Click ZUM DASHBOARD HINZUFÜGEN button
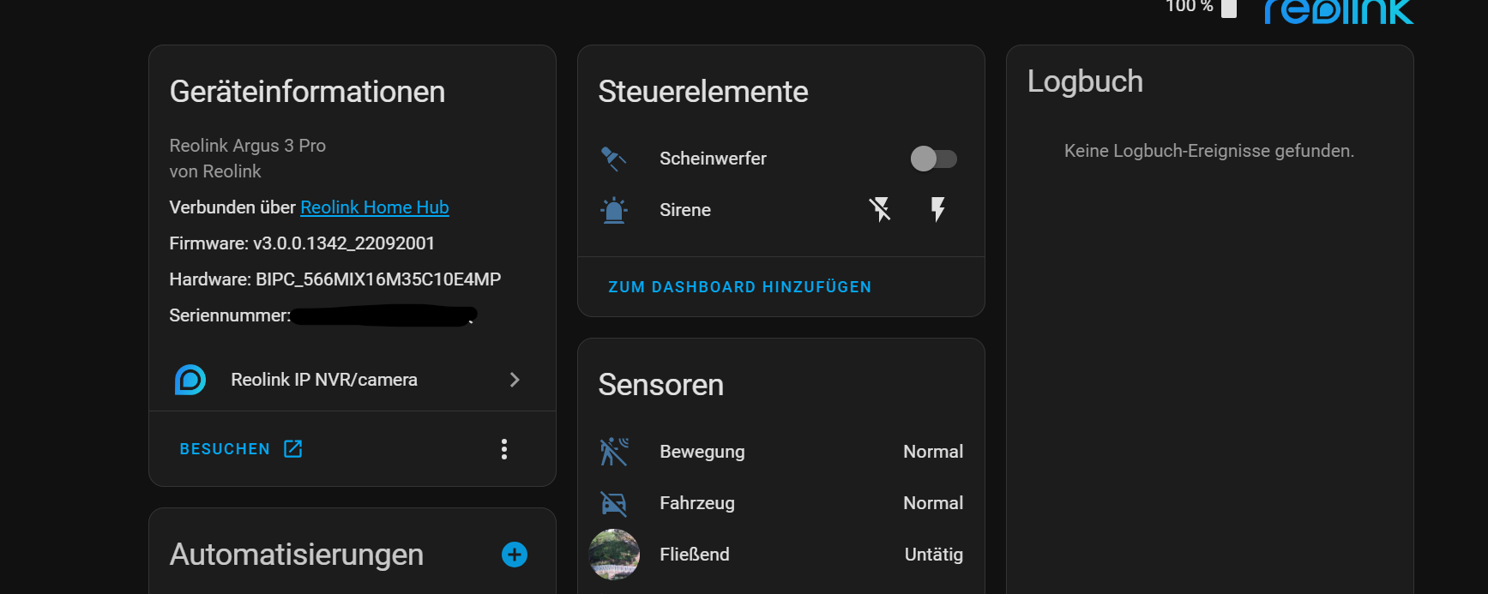The image size is (1488, 594). [x=739, y=287]
